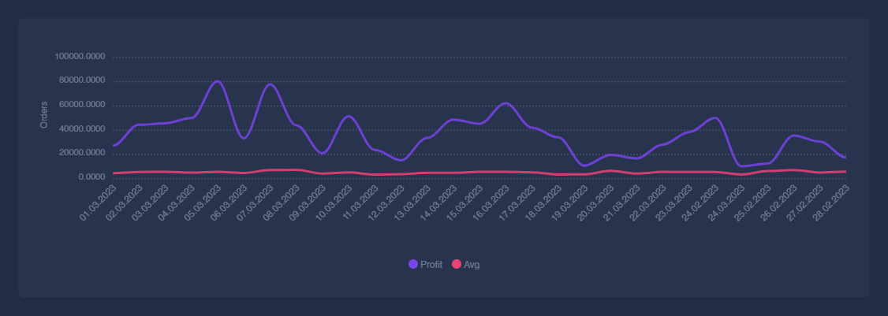
Task: Click the 14.03.2023 x-axis date label
Action: [438, 203]
